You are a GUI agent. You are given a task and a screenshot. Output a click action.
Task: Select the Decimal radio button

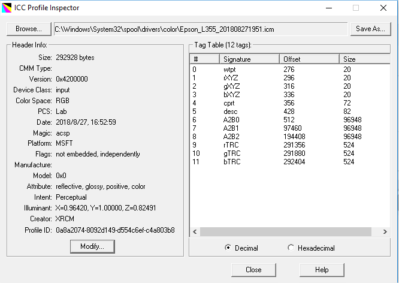[x=228, y=248]
